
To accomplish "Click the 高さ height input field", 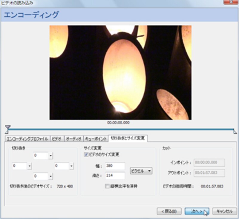I will 115,176.
